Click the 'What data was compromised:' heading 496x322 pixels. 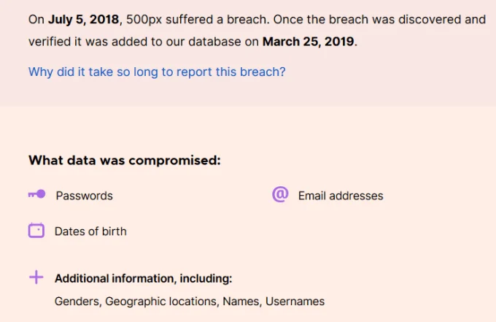(124, 161)
